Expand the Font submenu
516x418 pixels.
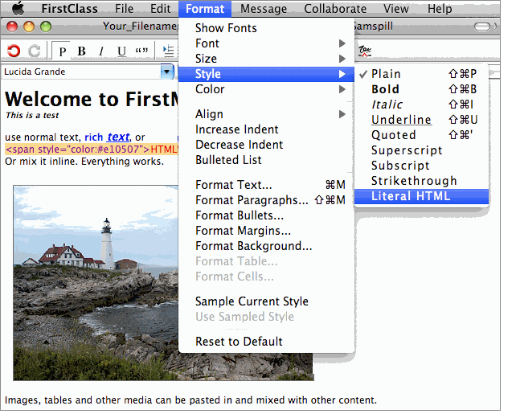point(266,43)
